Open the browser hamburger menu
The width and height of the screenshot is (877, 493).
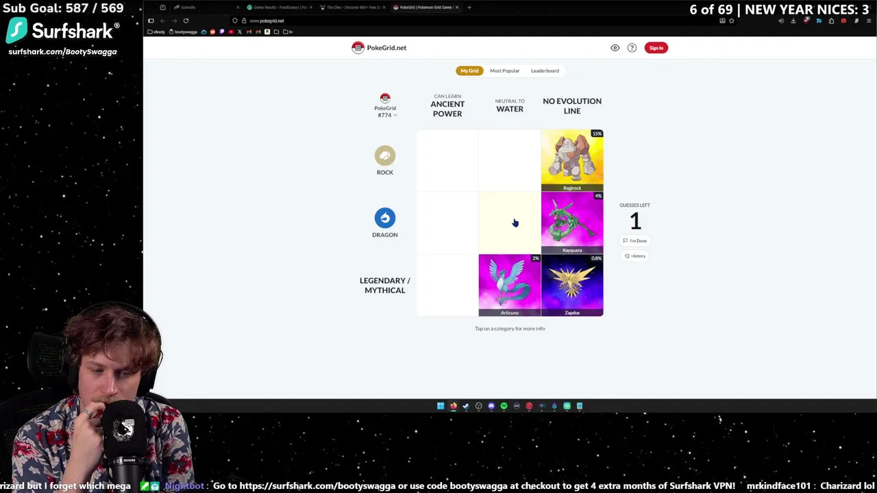tap(869, 21)
